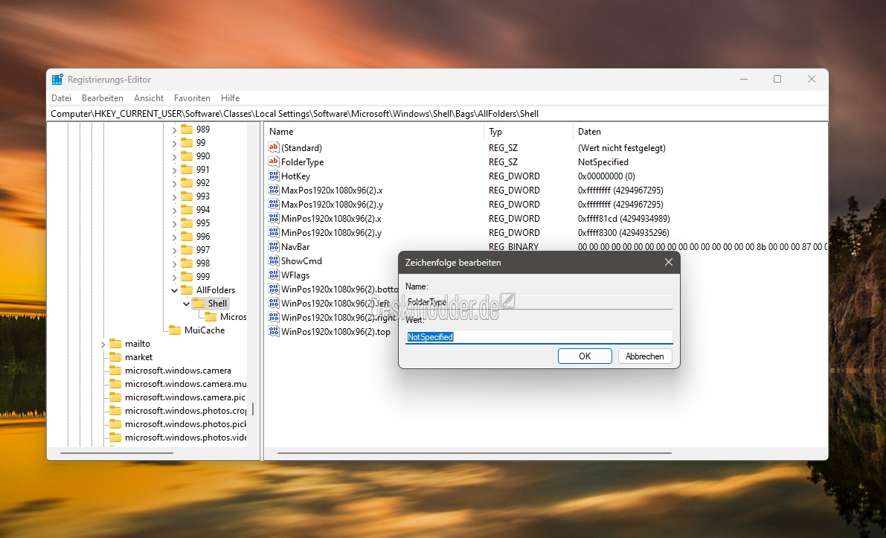Screen dimensions: 886x538
Task: Click the FolderType string value icon
Action: coord(273,162)
